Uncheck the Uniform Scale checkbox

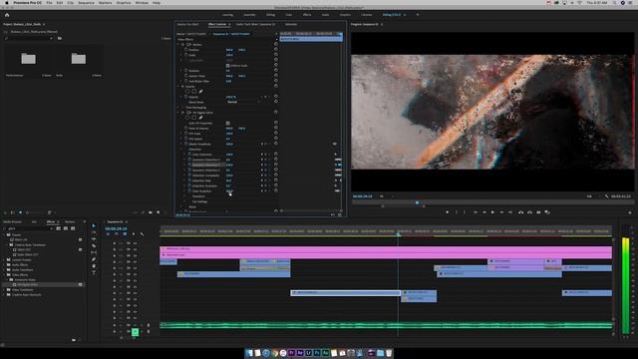click(x=228, y=65)
